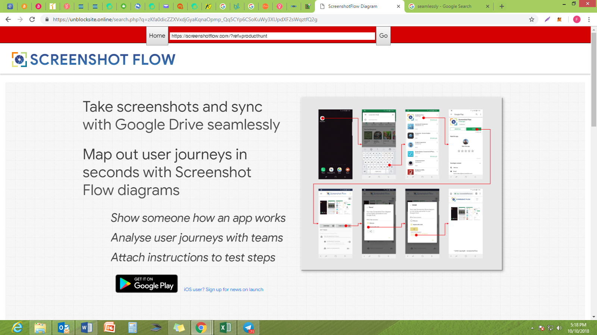Click the Get it on Google Play badge
597x335 pixels.
click(147, 284)
